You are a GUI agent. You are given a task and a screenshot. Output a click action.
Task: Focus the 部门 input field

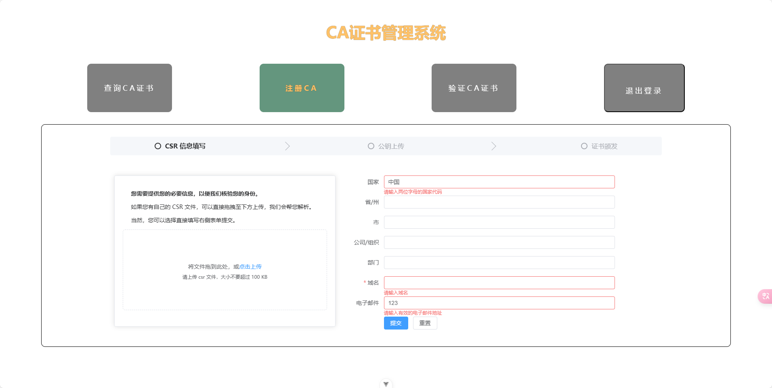(499, 263)
